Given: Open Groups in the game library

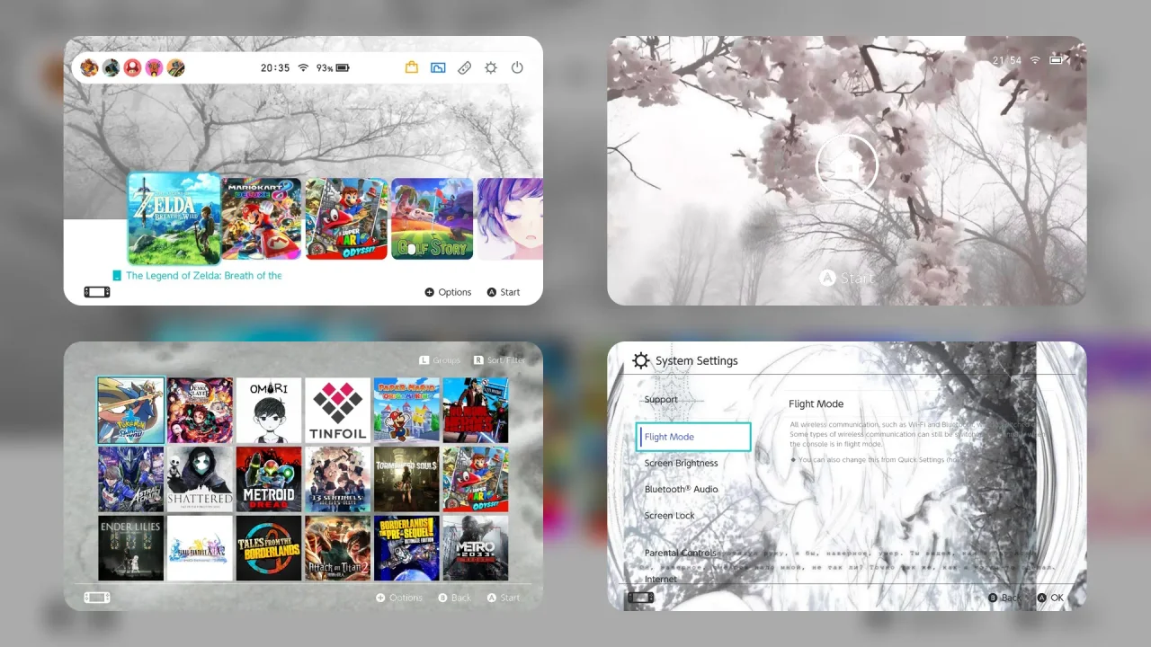Looking at the screenshot, I should pos(441,360).
